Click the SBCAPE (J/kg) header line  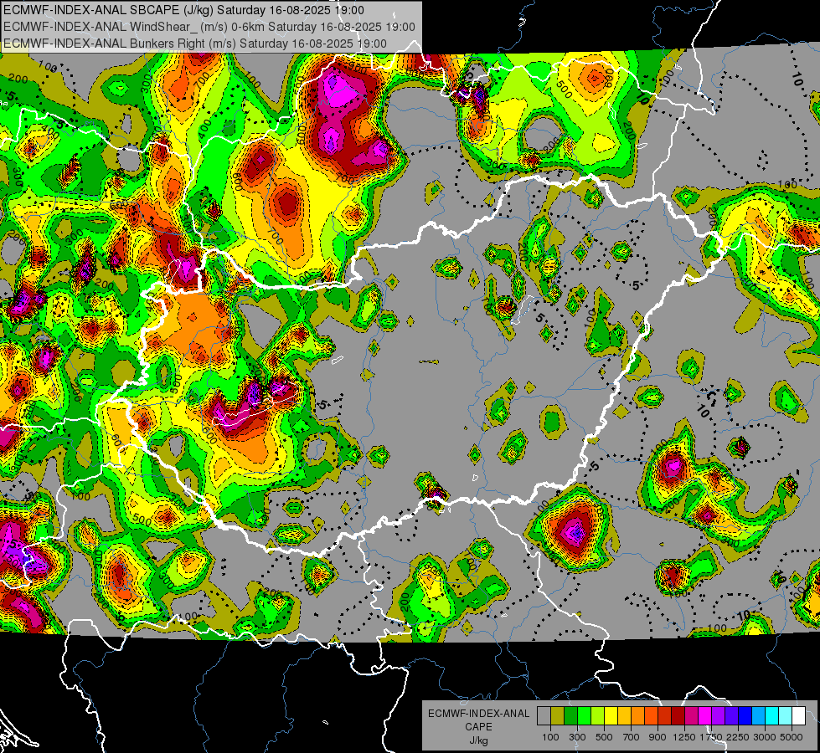[183, 10]
